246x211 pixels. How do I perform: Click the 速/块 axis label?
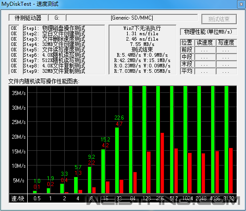(18, 199)
